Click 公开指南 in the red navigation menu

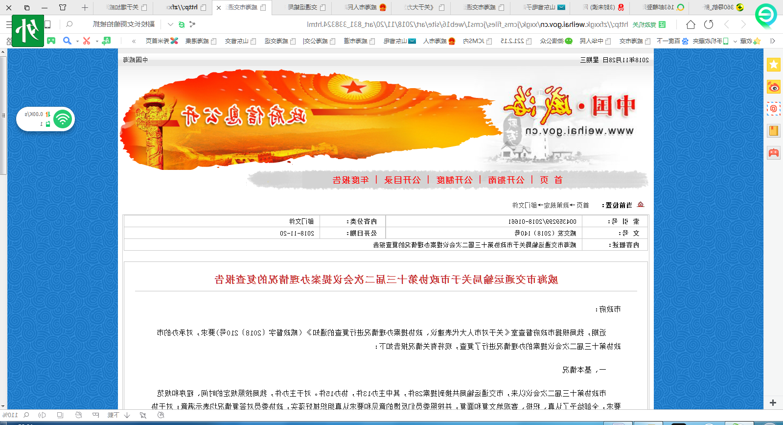(506, 180)
